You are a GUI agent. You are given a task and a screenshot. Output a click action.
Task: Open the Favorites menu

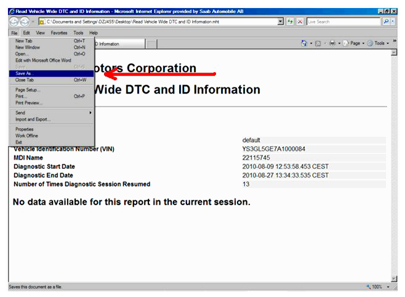coord(59,33)
